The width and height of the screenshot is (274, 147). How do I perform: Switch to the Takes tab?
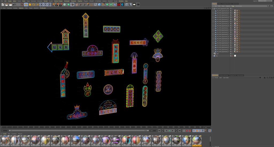tap(219, 4)
